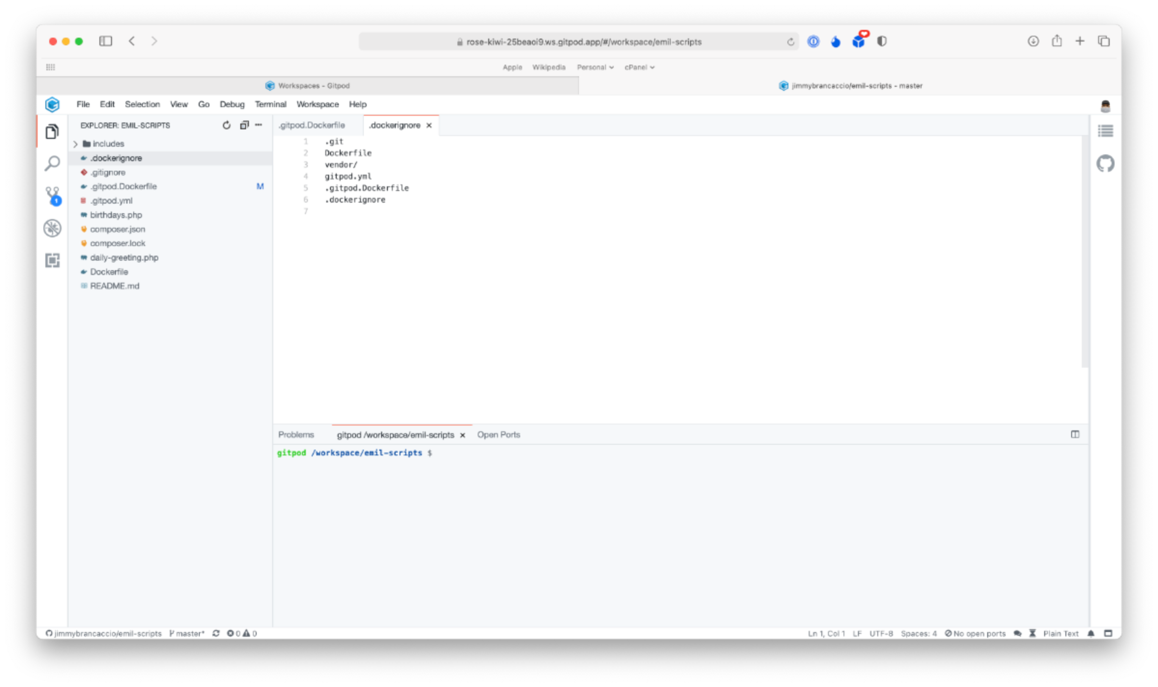
Task: Click the master branch in the status bar
Action: (187, 633)
